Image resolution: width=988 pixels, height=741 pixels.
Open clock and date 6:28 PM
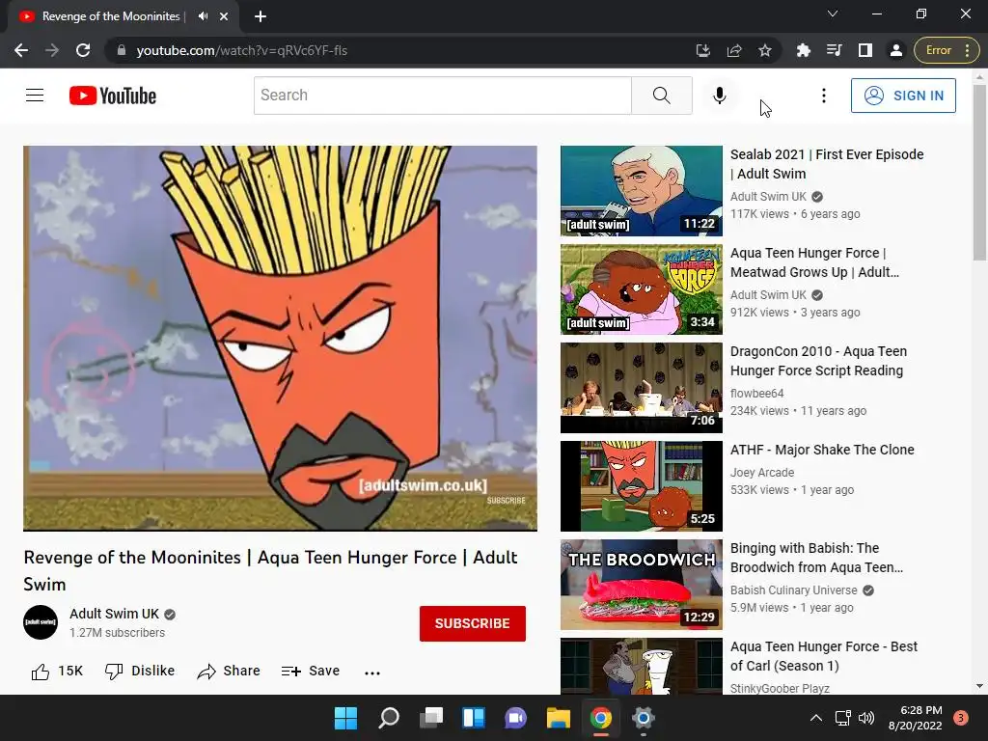[x=915, y=718]
